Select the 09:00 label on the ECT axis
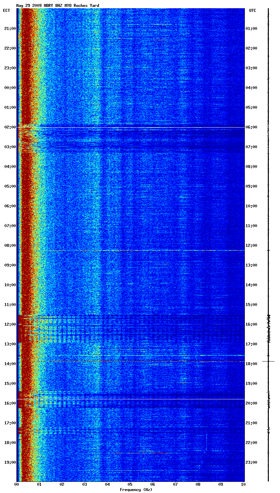 (x=10, y=265)
